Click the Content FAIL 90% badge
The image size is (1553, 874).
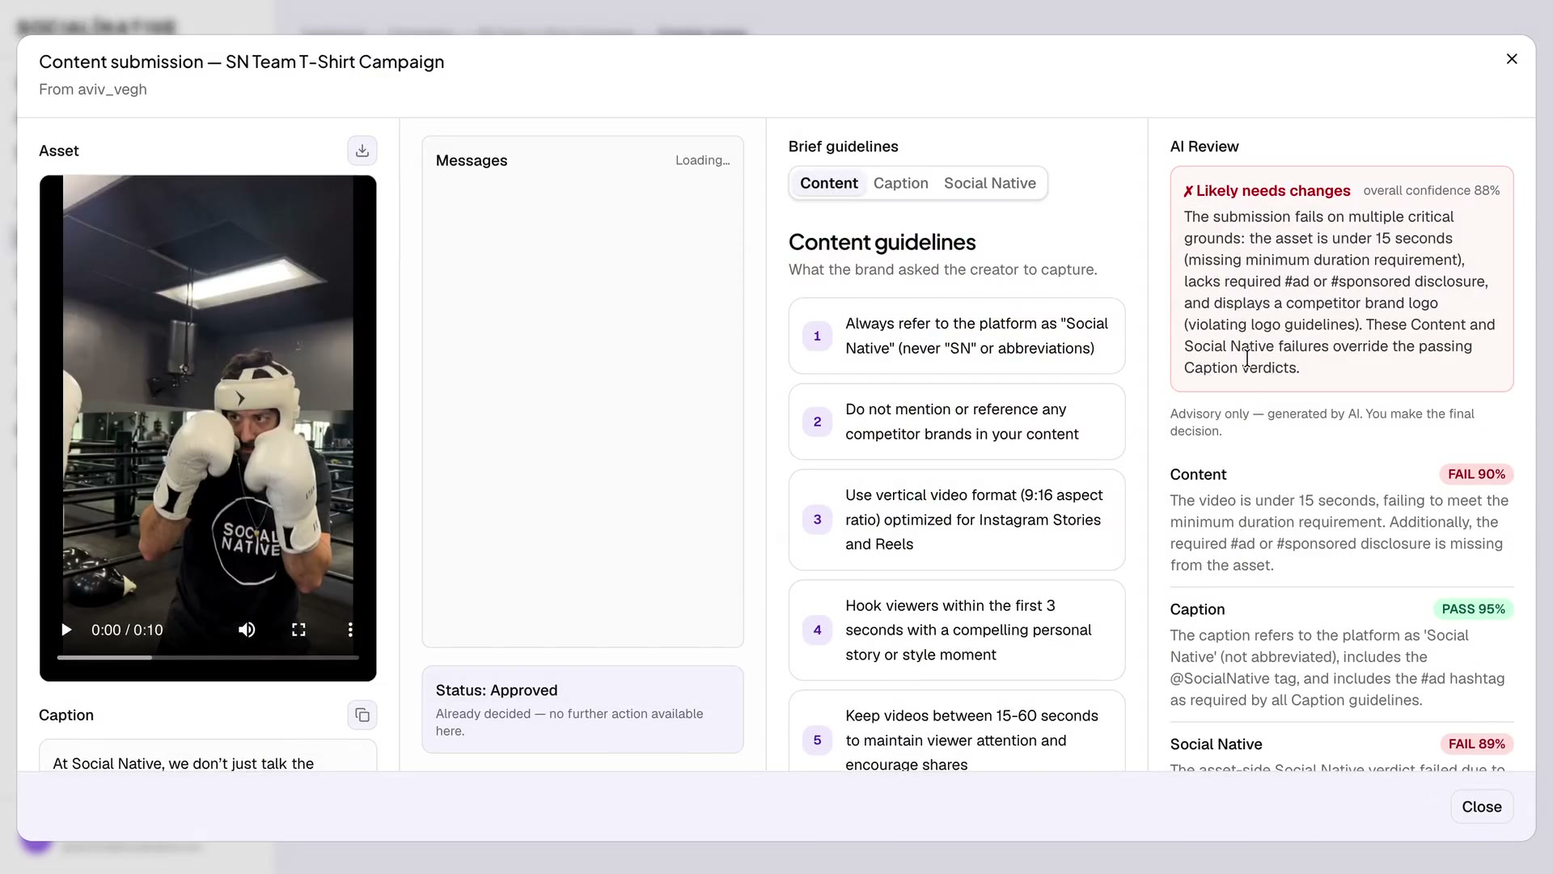[x=1476, y=474]
